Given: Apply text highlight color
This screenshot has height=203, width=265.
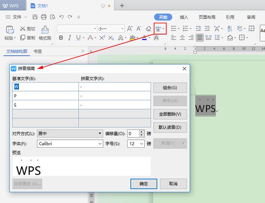Looking at the screenshot, I should tap(132, 38).
